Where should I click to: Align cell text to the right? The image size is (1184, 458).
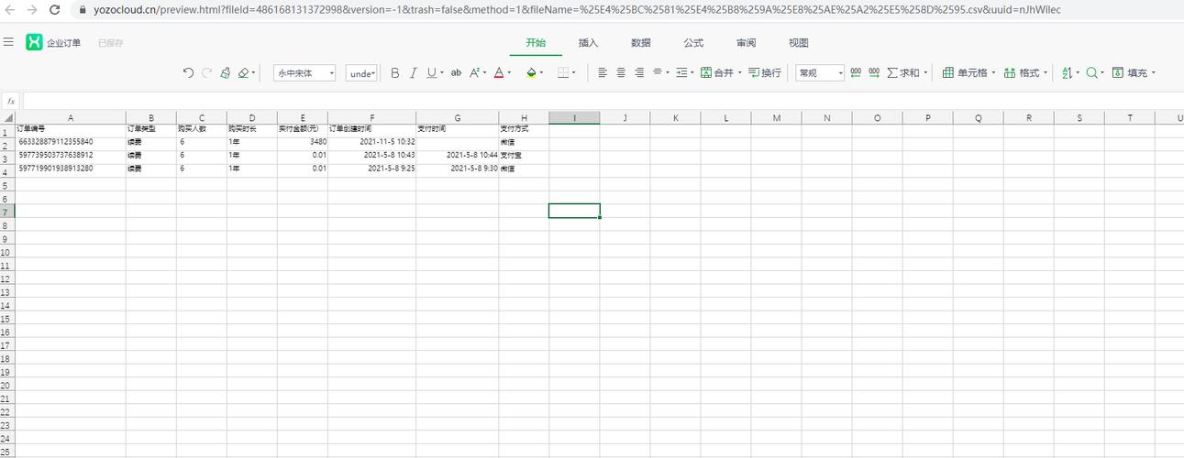(639, 73)
